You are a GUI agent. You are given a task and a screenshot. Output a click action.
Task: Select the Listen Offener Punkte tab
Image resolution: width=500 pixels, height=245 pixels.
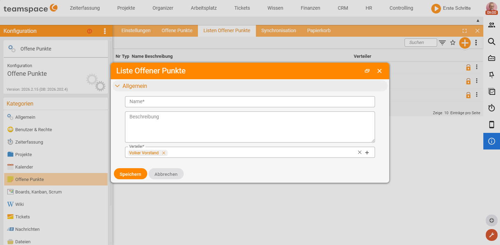tap(227, 30)
